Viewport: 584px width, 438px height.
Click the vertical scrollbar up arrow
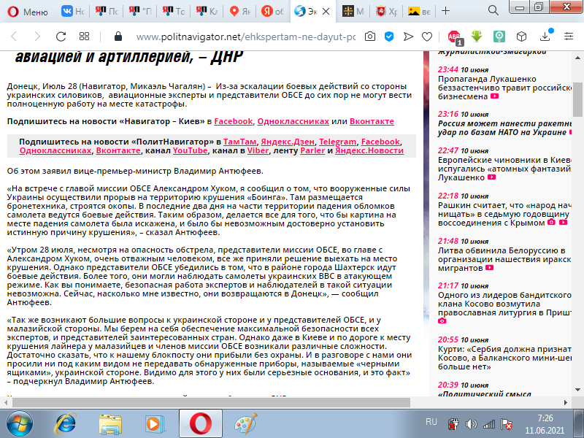click(577, 58)
